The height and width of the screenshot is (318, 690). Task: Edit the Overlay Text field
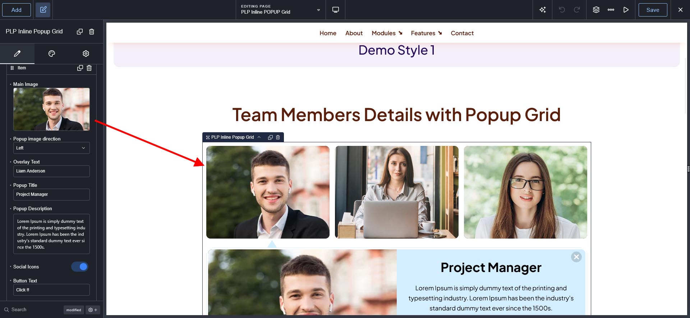click(51, 171)
